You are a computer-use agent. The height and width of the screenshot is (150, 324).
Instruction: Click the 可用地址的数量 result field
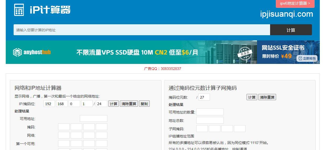210,112
